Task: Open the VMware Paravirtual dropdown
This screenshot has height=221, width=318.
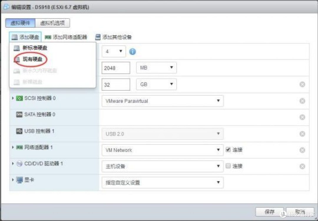Action: (x=163, y=101)
